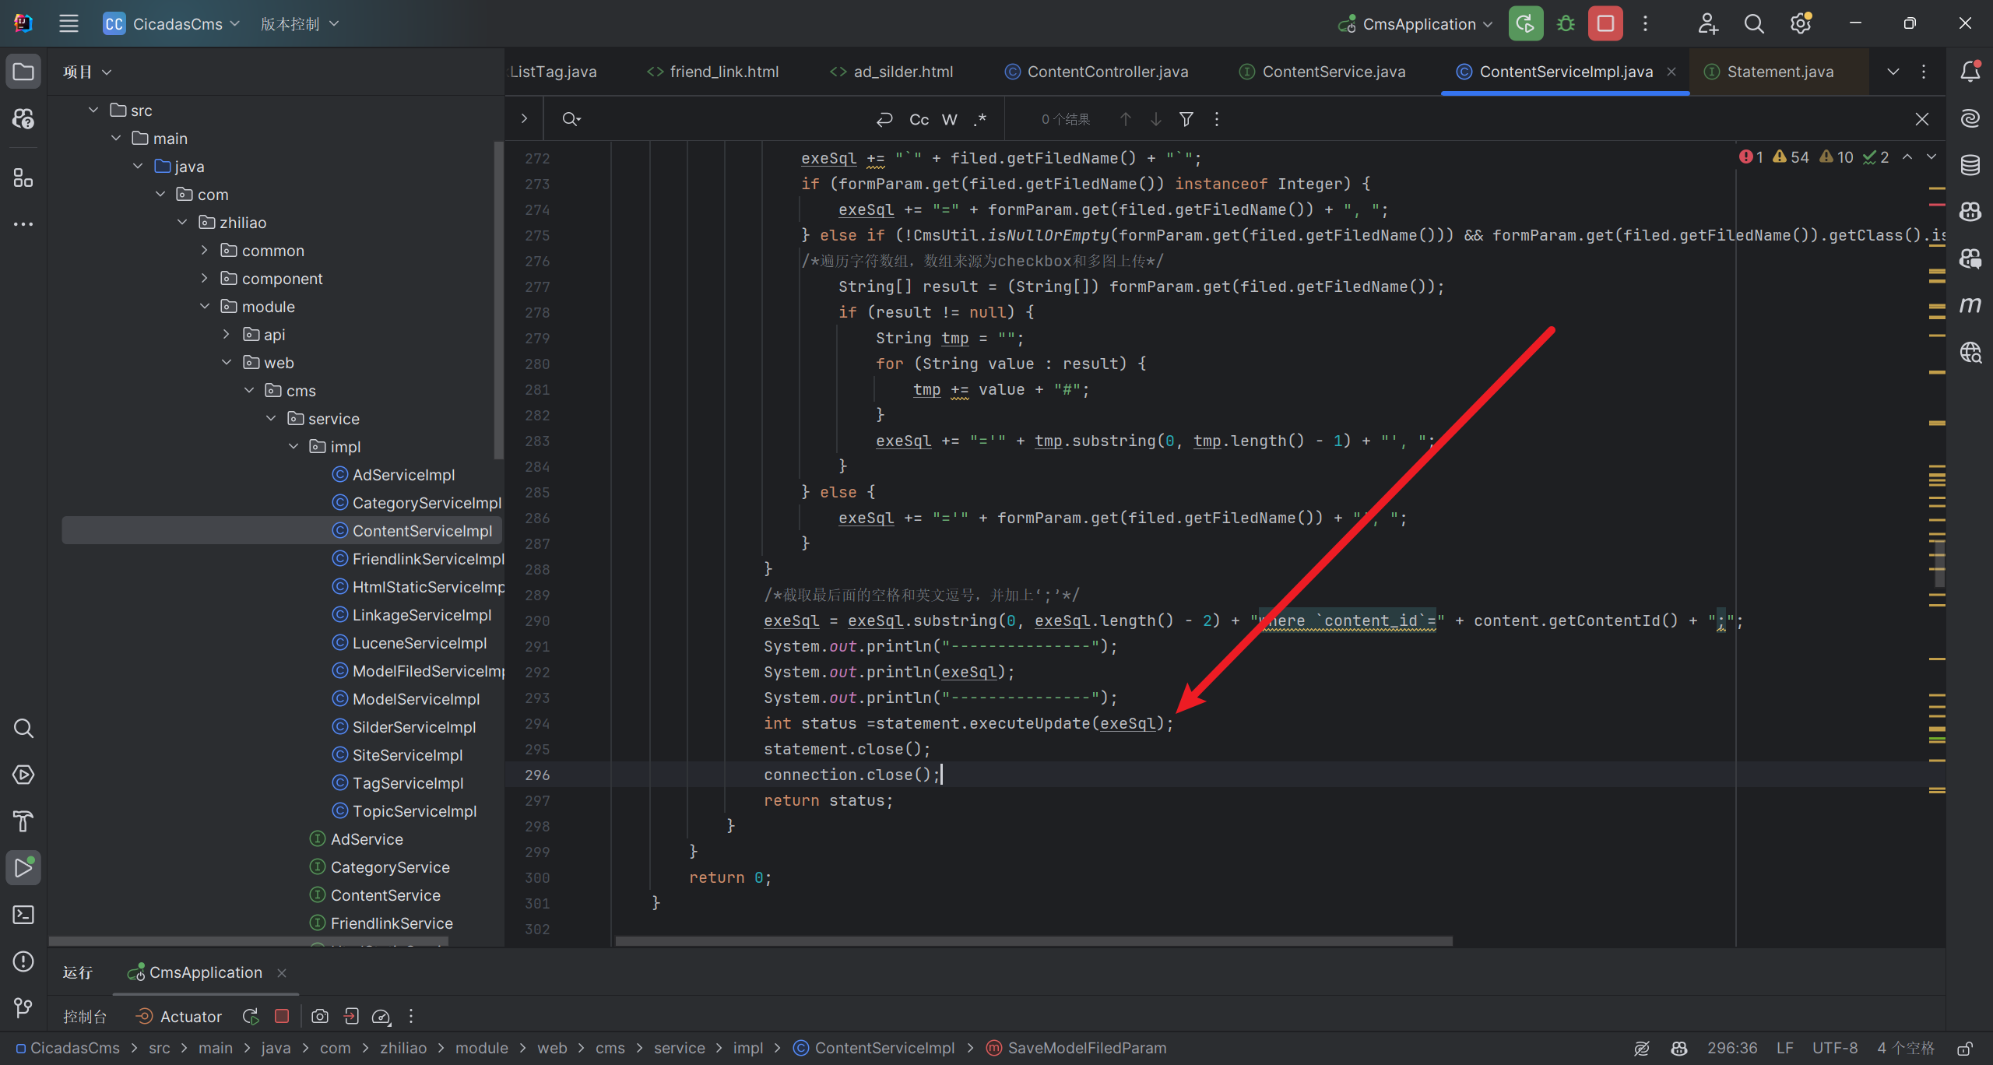Open the Build hammer tool window
The image size is (1993, 1065).
[x=23, y=821]
